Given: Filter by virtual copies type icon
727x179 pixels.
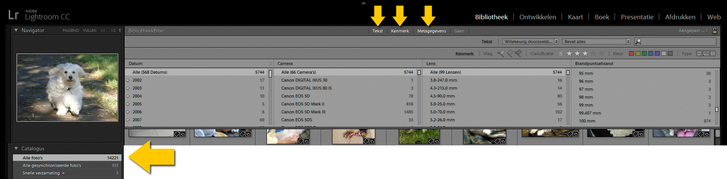Looking at the screenshot, I should (x=706, y=54).
